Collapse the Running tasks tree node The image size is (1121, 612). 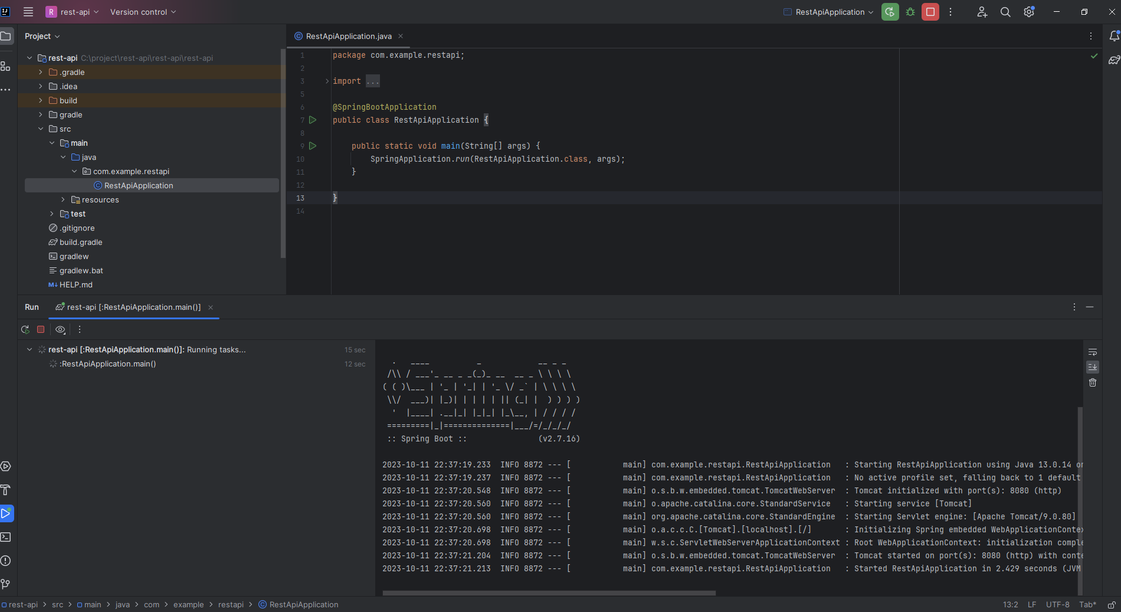[x=29, y=349]
